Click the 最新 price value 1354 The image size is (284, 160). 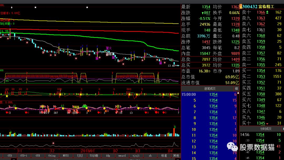206,7
